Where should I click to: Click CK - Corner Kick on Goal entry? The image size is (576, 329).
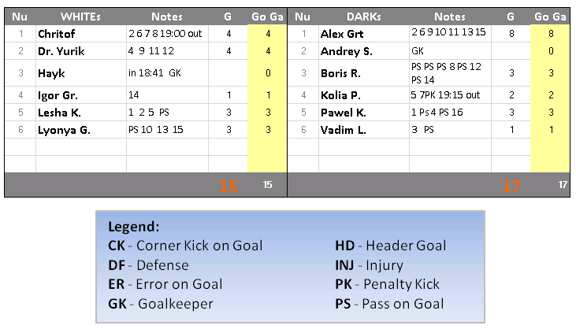(184, 246)
